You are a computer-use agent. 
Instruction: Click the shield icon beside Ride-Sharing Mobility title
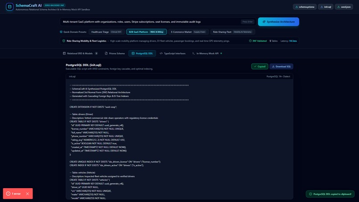coord(64,41)
